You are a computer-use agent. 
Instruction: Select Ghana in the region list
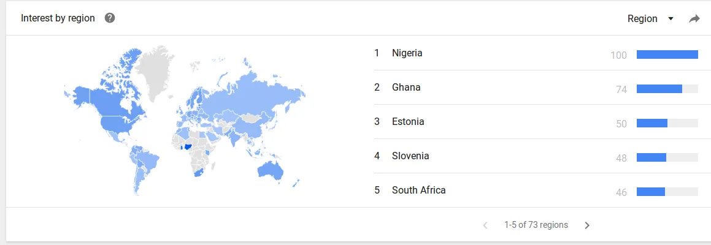tap(406, 87)
